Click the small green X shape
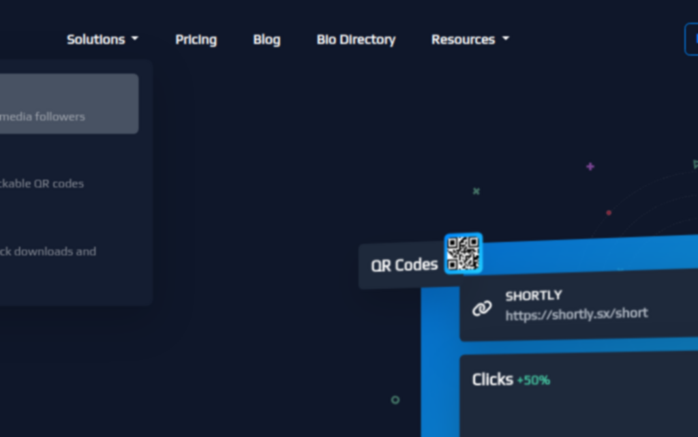Image resolution: width=698 pixels, height=437 pixels. tap(476, 192)
